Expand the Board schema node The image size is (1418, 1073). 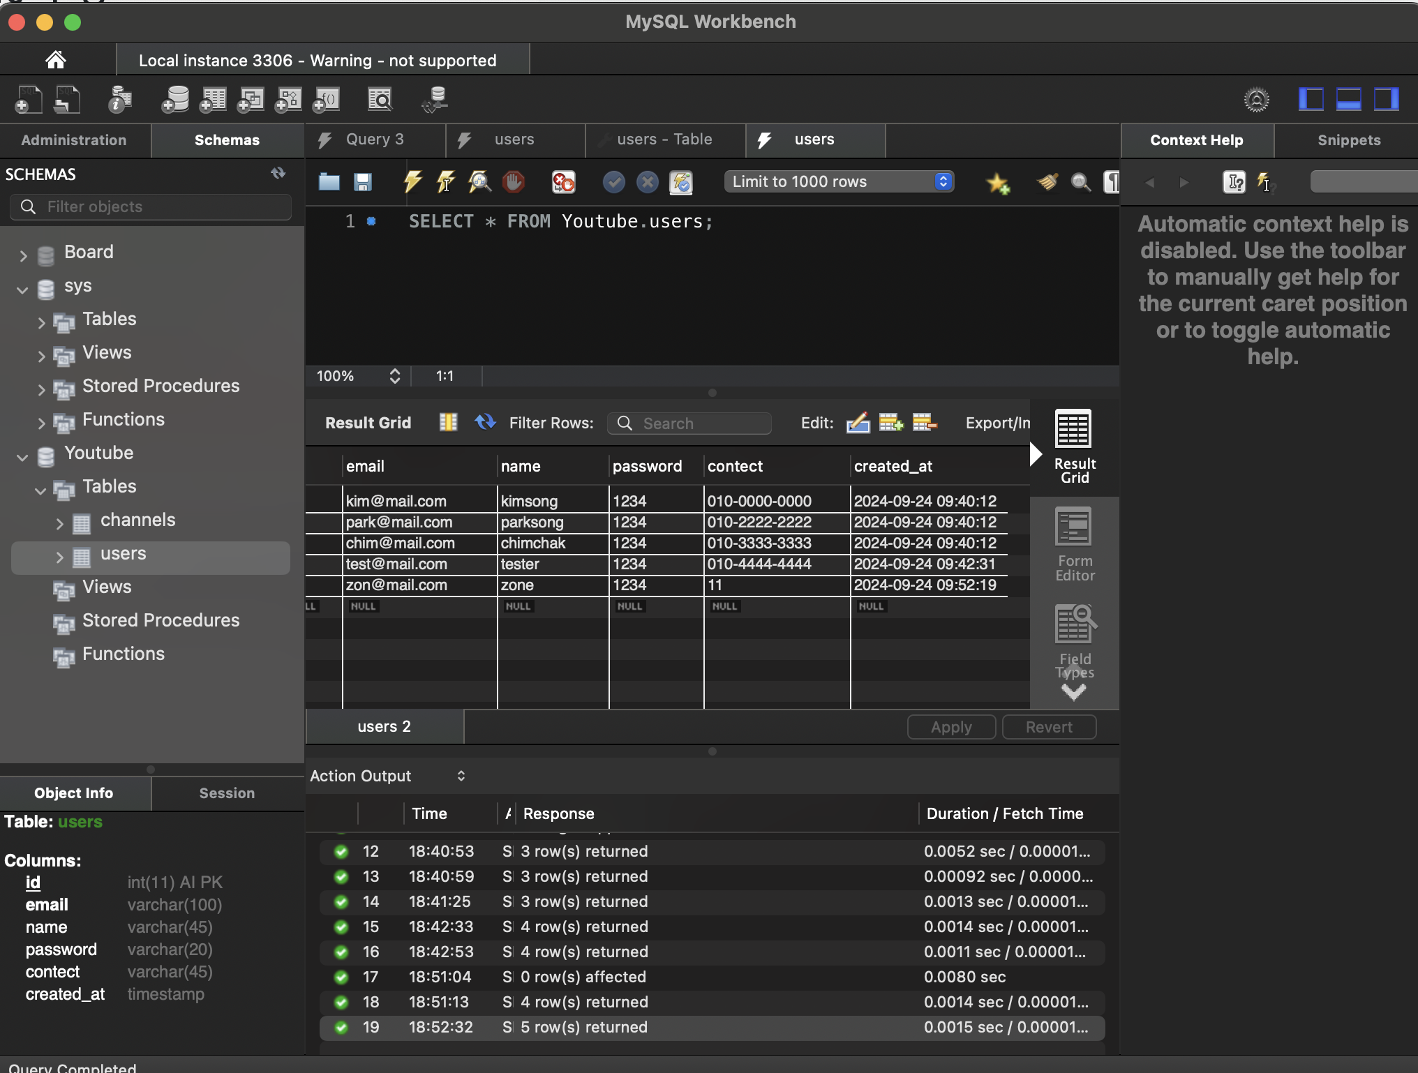click(23, 255)
